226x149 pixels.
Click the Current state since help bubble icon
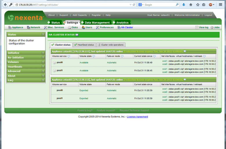pos(154,56)
